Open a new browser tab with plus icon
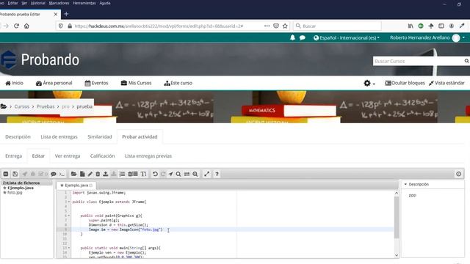The height and width of the screenshot is (264, 470). click(66, 14)
